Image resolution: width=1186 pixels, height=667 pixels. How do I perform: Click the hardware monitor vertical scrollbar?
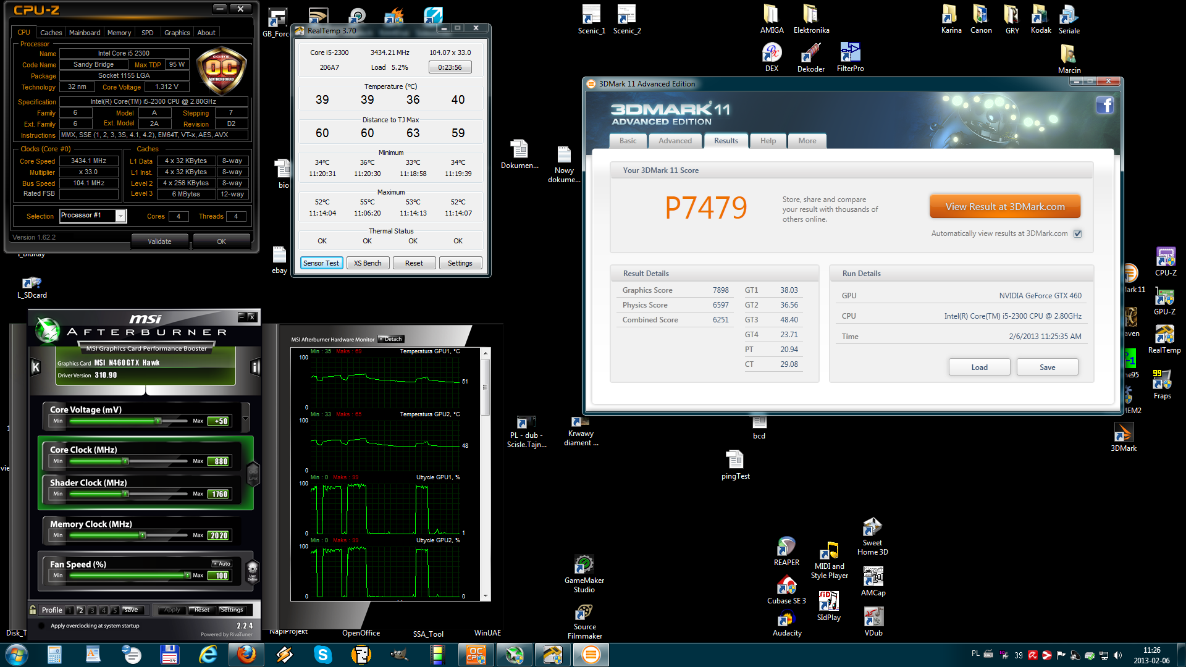pos(486,388)
